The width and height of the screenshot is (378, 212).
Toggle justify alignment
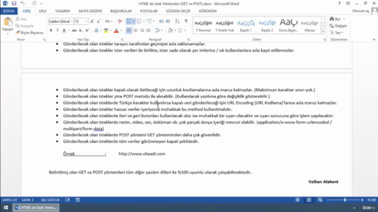[148, 31]
